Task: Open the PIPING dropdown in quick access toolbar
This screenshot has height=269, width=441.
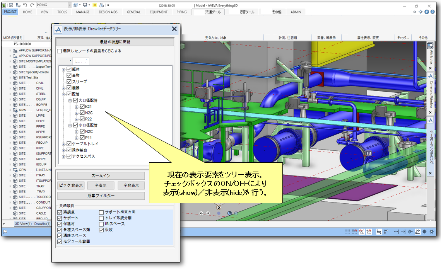Action: point(69,5)
